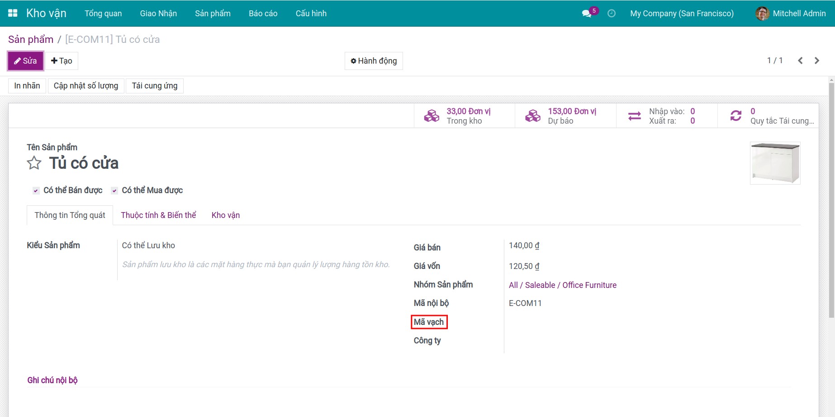The width and height of the screenshot is (835, 417).
Task: Open Mitchell Admin user menu
Action: [x=791, y=14]
